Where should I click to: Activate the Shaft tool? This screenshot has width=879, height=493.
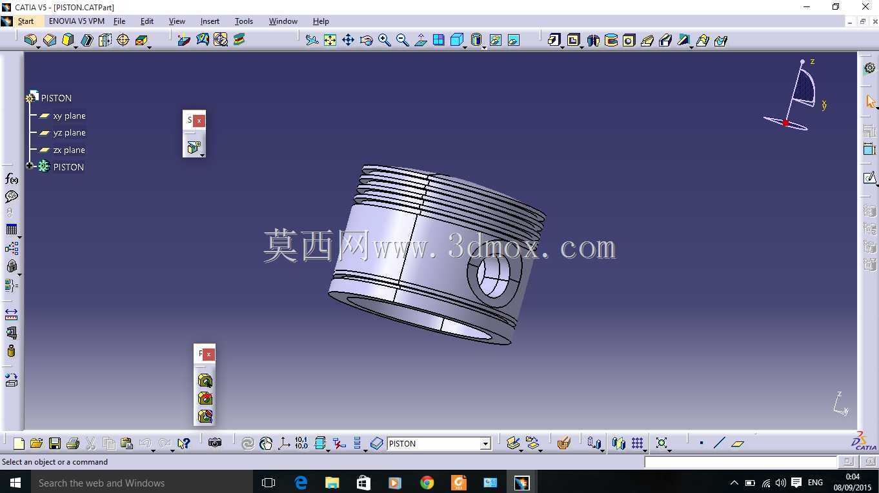pos(592,40)
